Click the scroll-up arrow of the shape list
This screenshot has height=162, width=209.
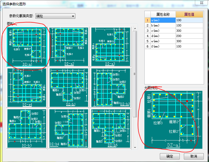(x=135, y=28)
